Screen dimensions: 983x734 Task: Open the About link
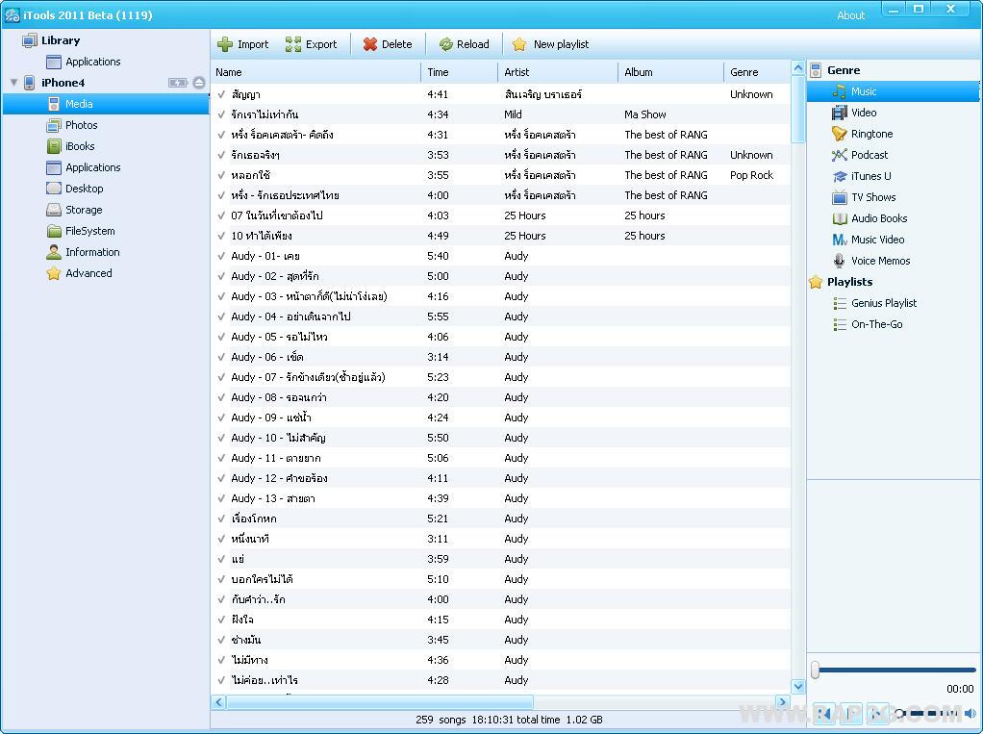(x=850, y=15)
